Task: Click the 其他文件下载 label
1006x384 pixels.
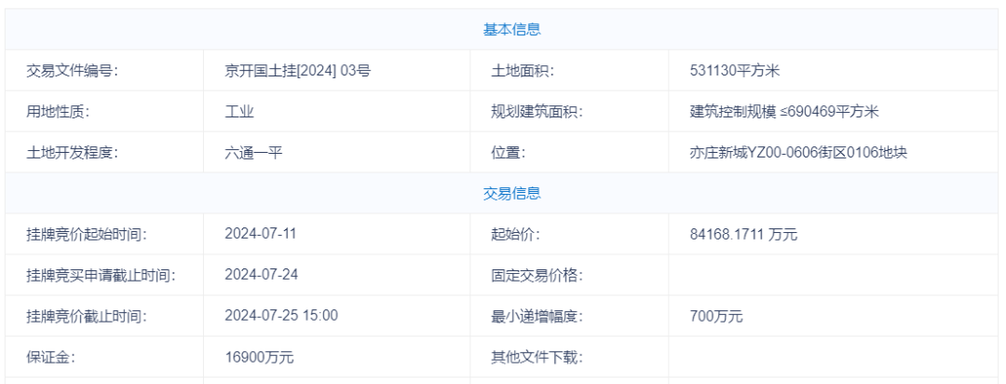Action: pyautogui.click(x=536, y=357)
